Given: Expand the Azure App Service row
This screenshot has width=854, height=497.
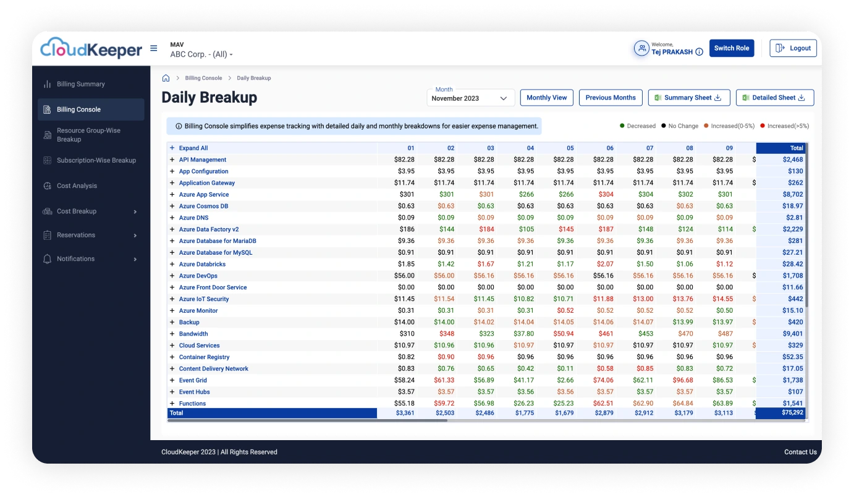Looking at the screenshot, I should pyautogui.click(x=172, y=195).
